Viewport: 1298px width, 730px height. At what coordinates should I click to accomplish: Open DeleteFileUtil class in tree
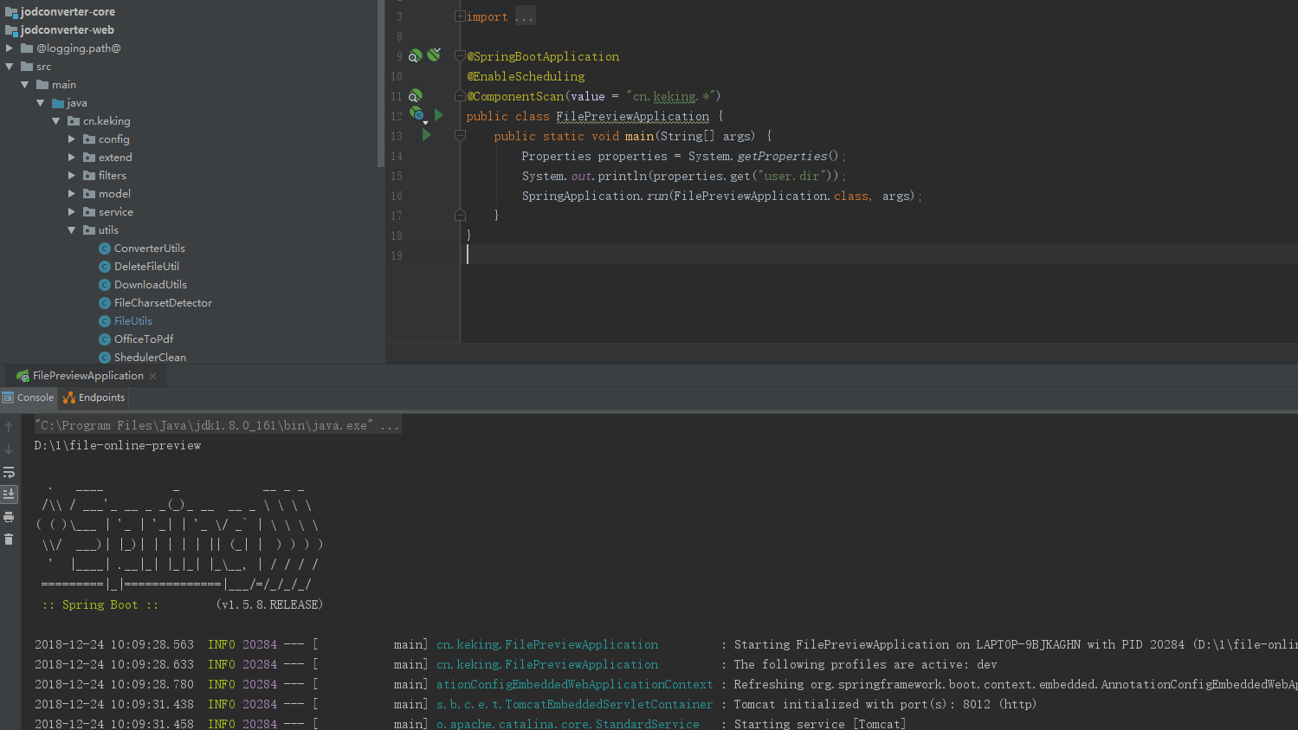pos(146,267)
